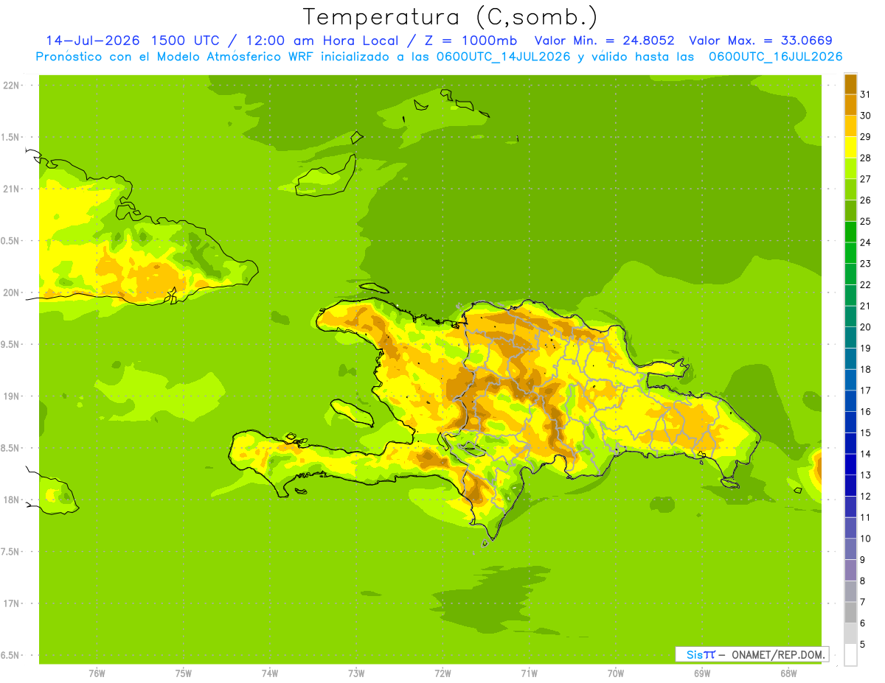The height and width of the screenshot is (683, 885).
Task: Click the legend value 20
Action: (x=865, y=327)
